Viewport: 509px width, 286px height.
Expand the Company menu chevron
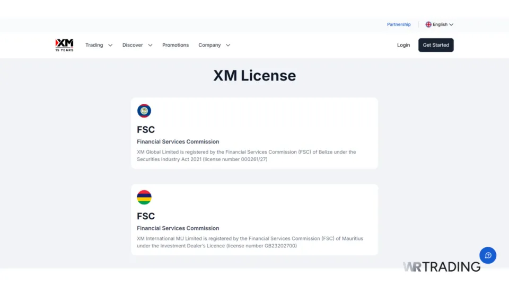click(228, 46)
